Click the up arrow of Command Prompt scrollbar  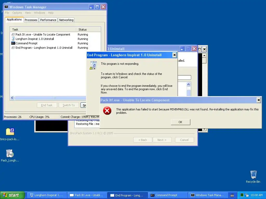(204, 55)
